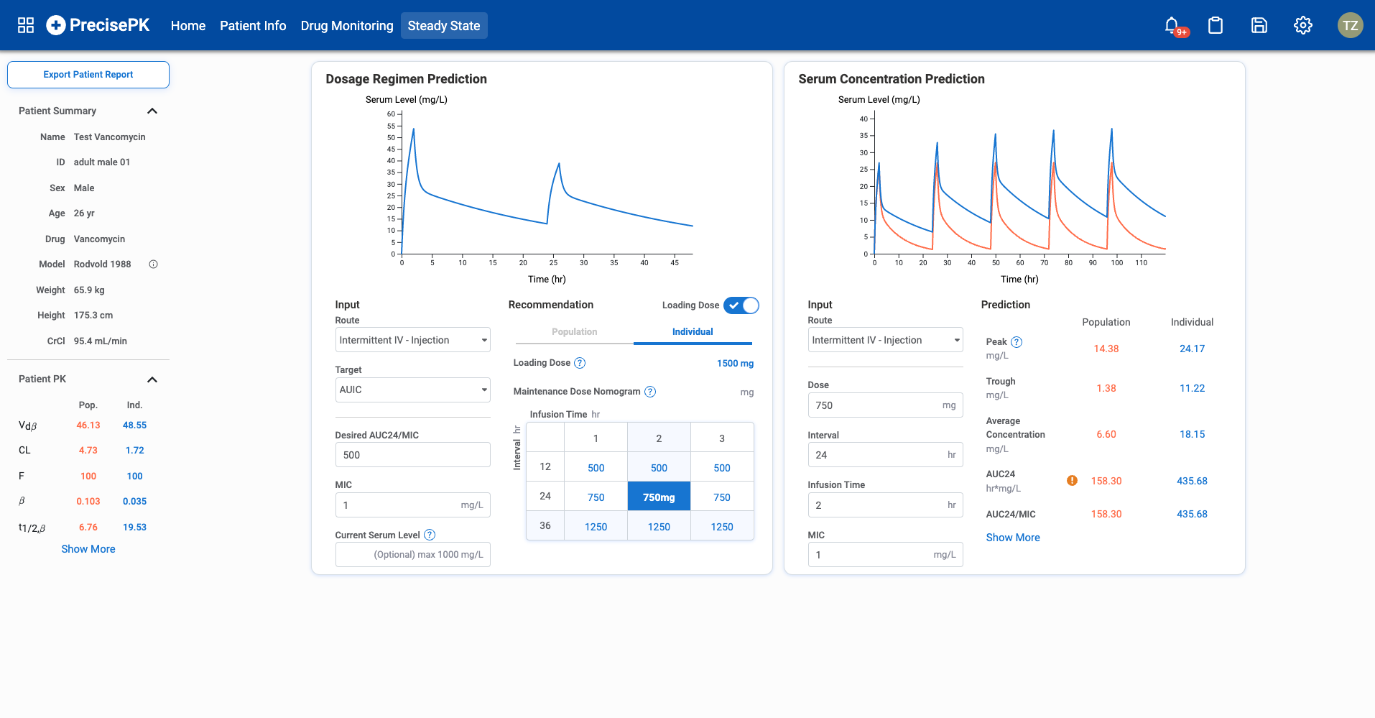Screen dimensions: 1375x718
Task: Select 500 dose at interval 12, infusion 3
Action: click(722, 468)
